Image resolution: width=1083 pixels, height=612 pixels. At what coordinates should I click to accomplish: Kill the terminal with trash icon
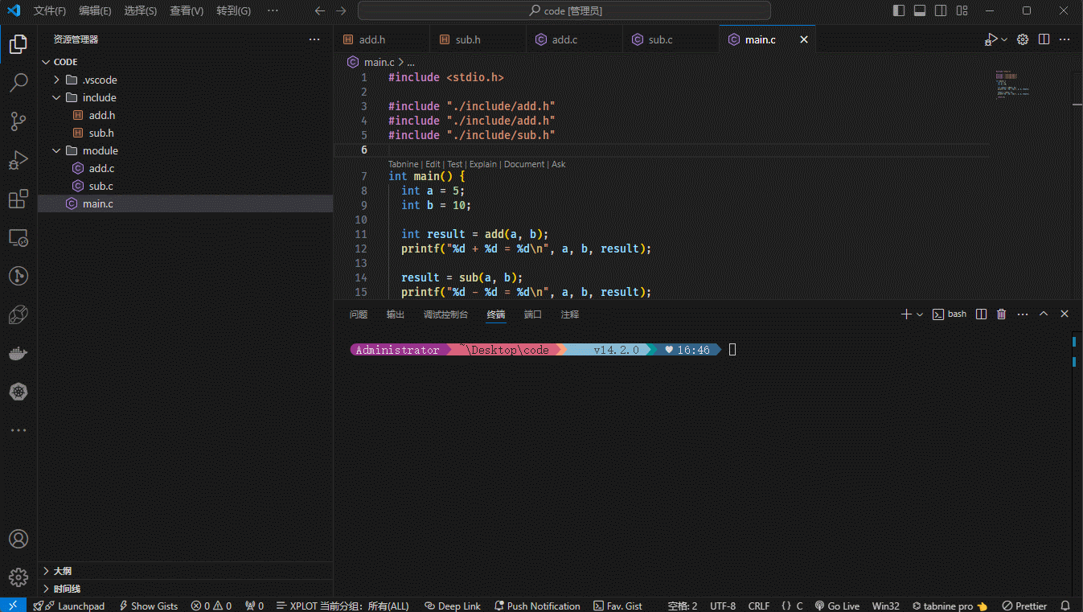coord(1001,314)
